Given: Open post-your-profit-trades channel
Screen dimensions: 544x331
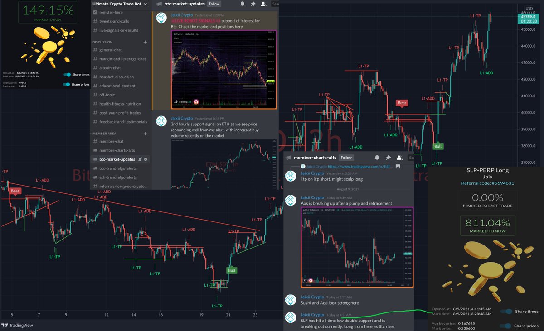Looking at the screenshot, I should click(121, 113).
